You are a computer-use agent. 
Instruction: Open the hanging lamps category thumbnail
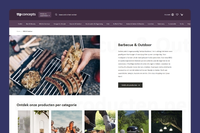[167, 122]
